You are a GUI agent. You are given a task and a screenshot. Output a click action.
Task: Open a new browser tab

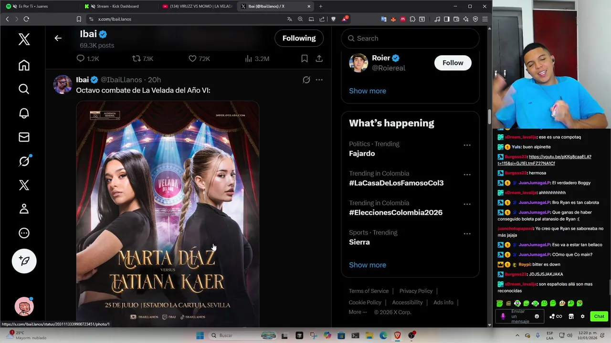[x=321, y=6]
